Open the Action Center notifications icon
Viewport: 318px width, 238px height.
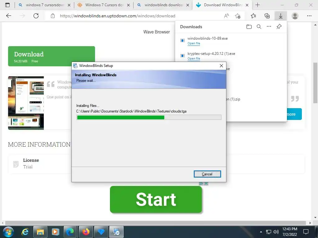coord(306,232)
